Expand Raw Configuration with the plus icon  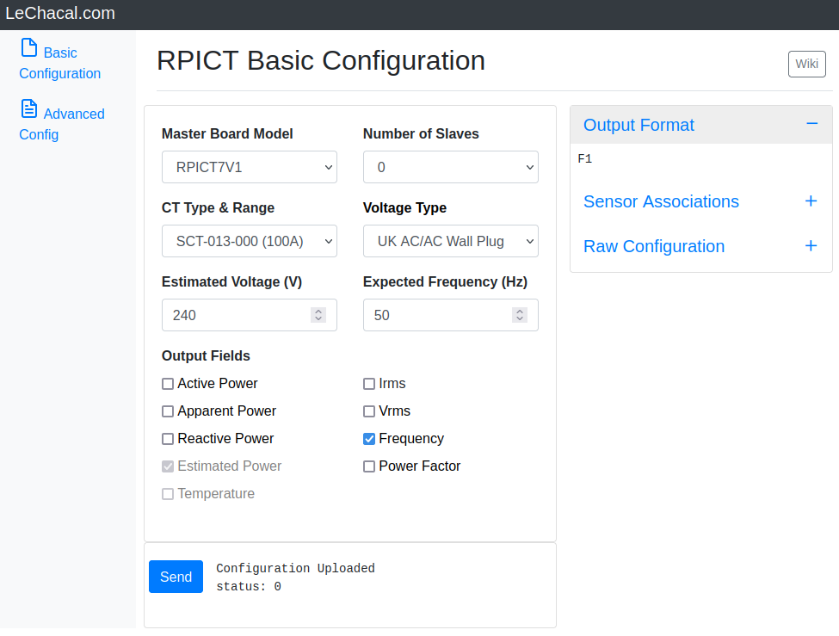point(811,246)
